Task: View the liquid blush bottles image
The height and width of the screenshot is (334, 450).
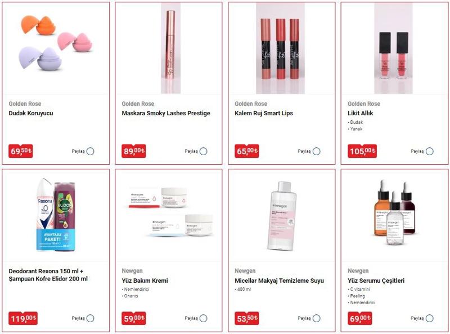Action: (393, 48)
